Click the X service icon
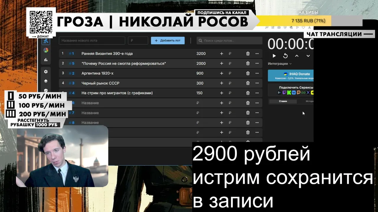Screen dimensions: 378x212 pyautogui.click(x=308, y=92)
